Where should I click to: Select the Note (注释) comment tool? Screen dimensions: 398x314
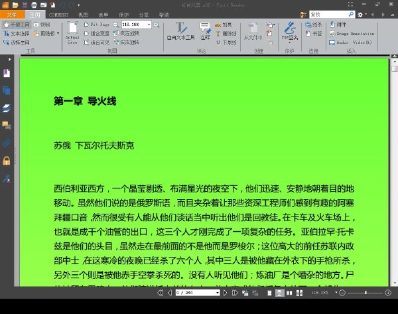205,31
